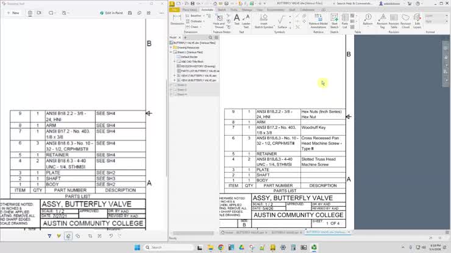Select Default Border in Model browser
This screenshot has width=451, height=253.
pyautogui.click(x=187, y=57)
